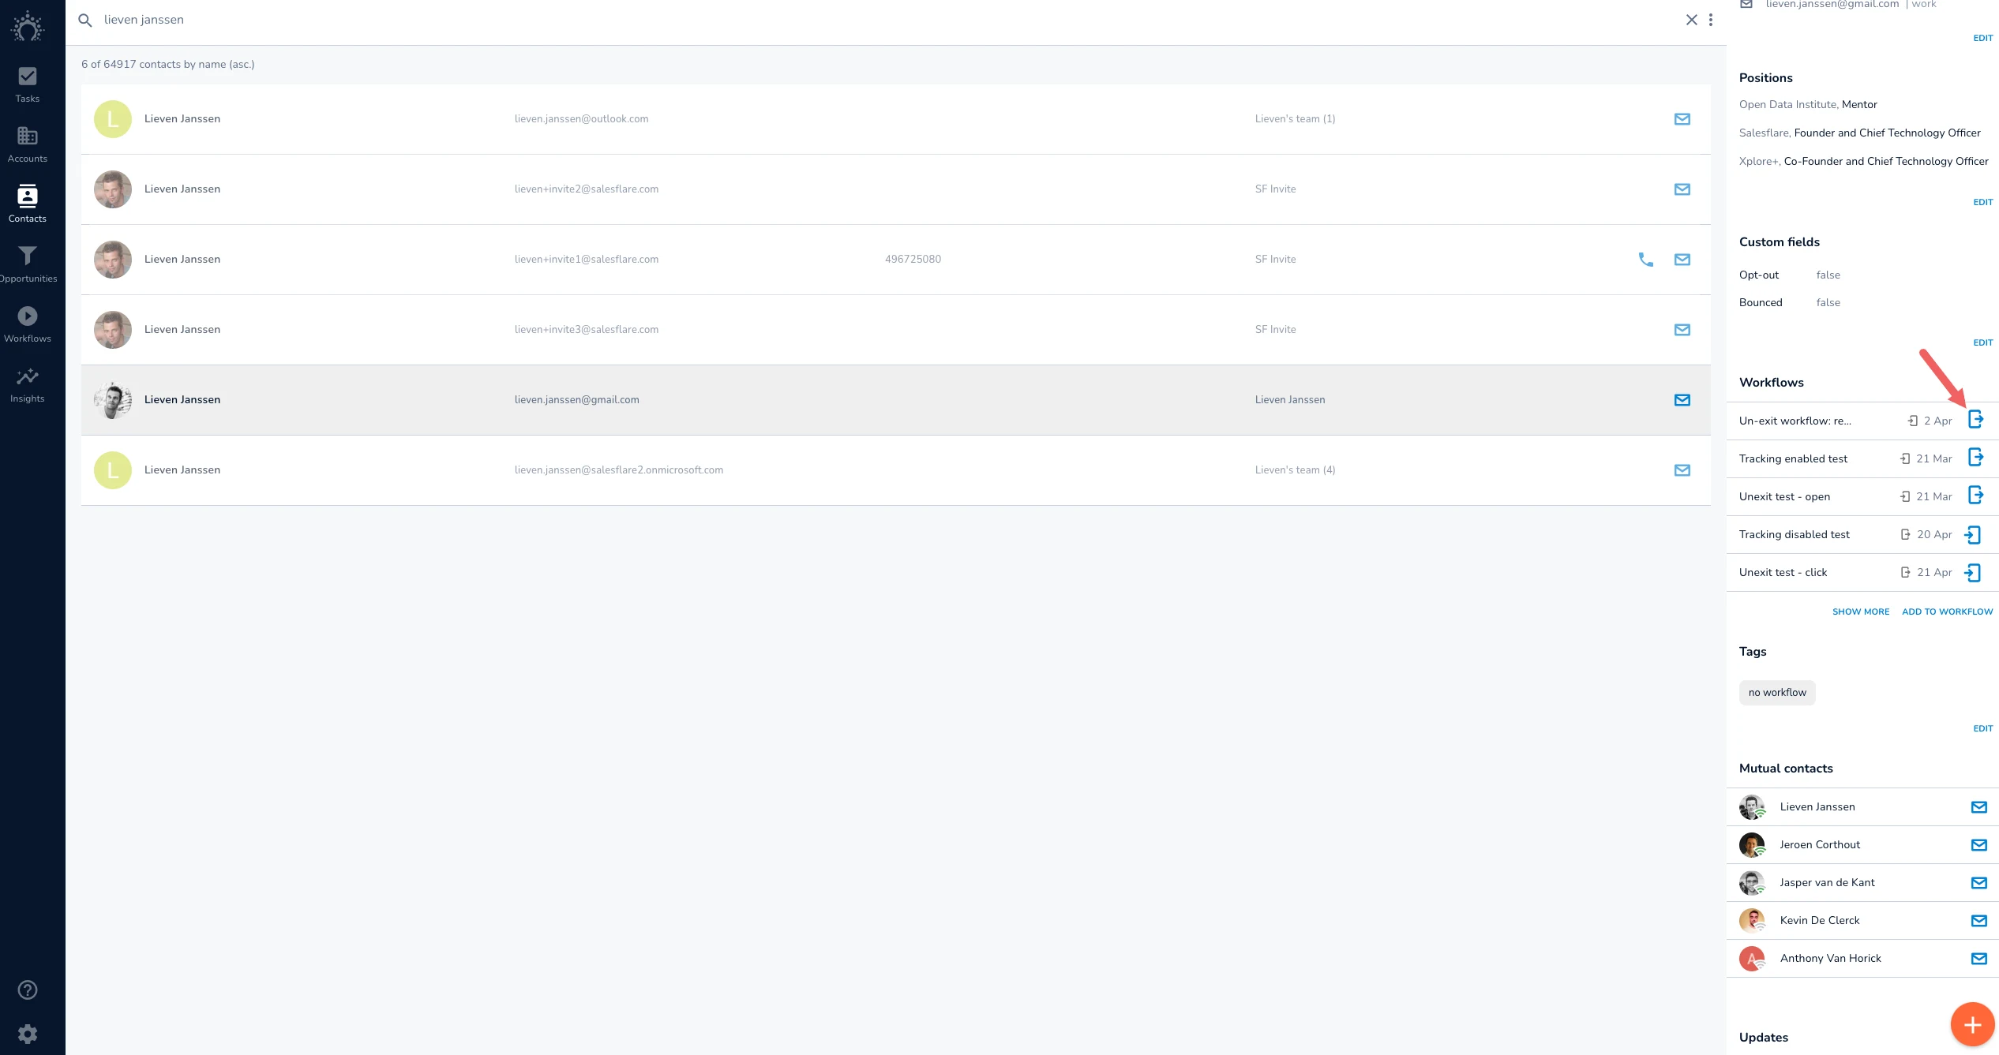Switch to the Contacts sidebar tab

[28, 205]
